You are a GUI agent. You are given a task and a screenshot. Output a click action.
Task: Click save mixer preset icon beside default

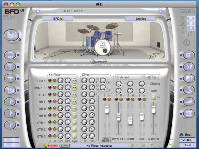pos(156,77)
